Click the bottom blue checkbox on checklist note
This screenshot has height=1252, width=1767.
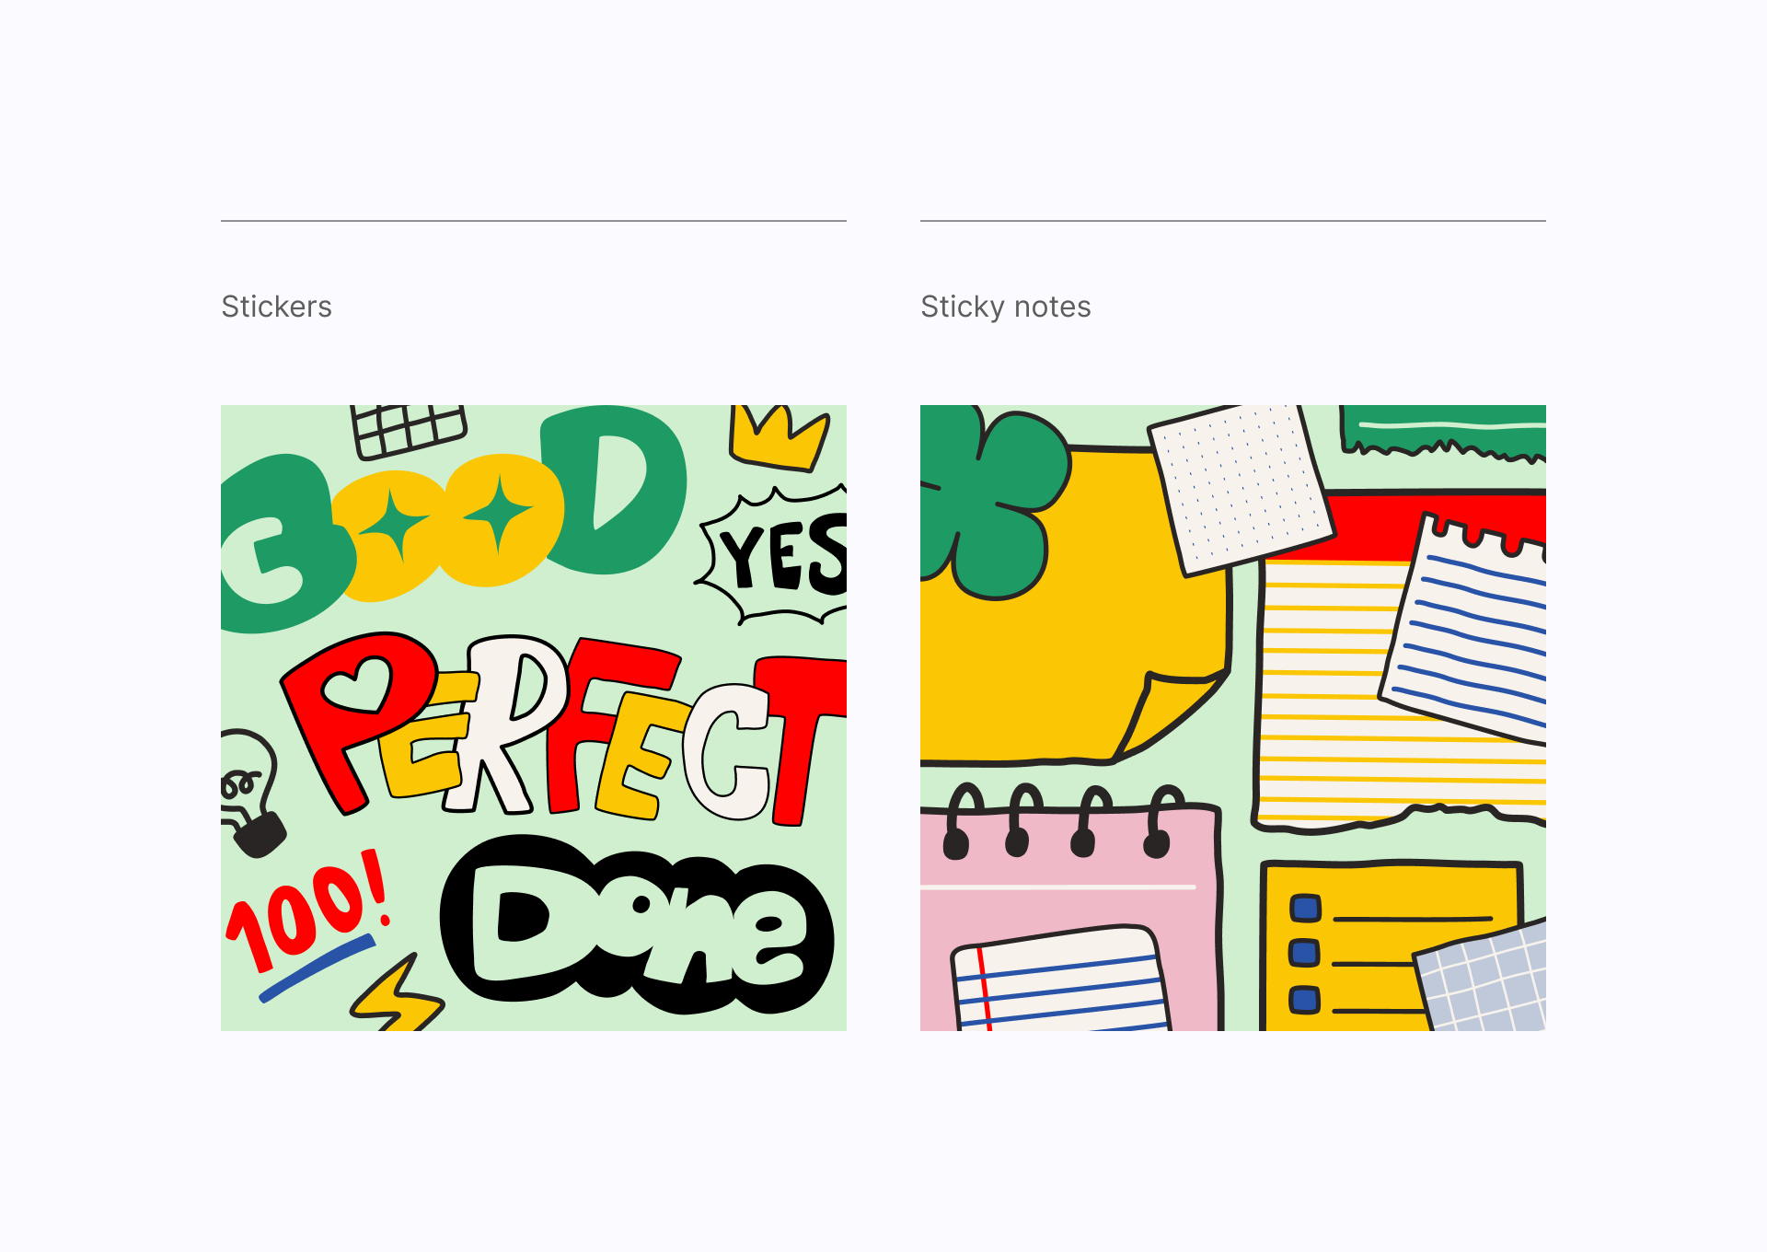(1304, 1000)
